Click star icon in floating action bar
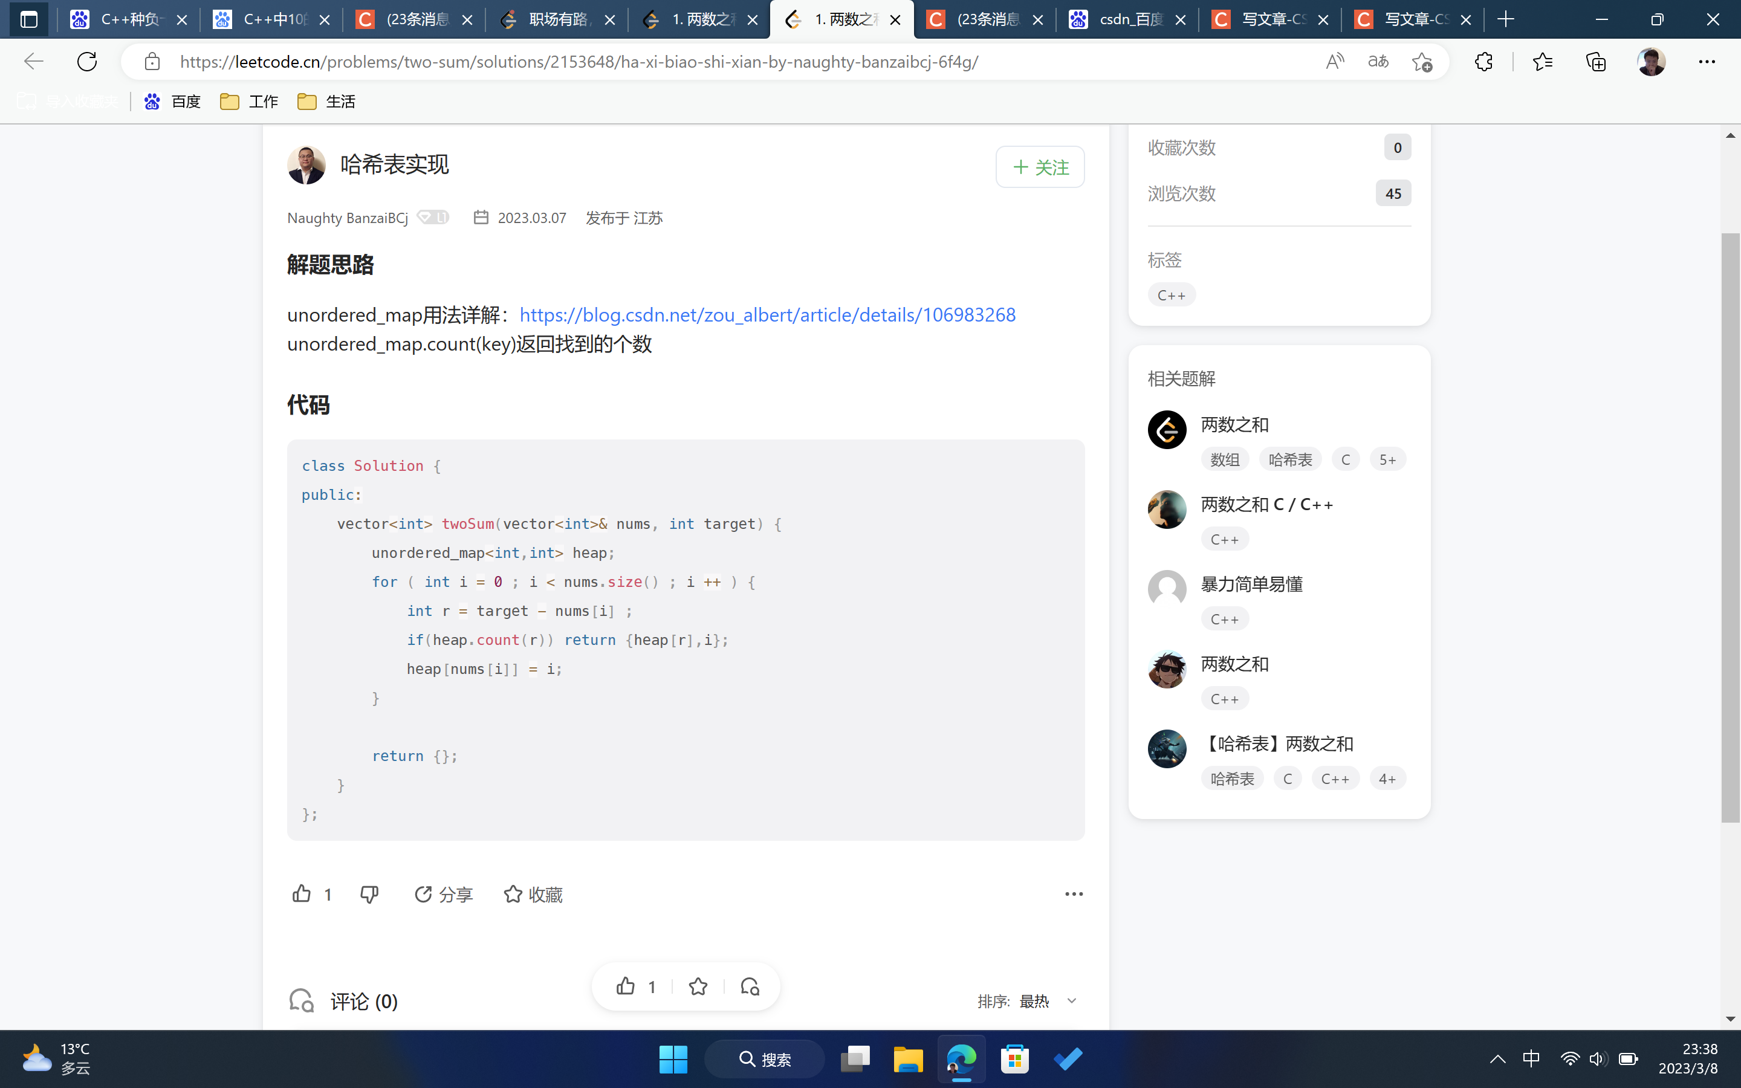The height and width of the screenshot is (1088, 1741). click(698, 986)
